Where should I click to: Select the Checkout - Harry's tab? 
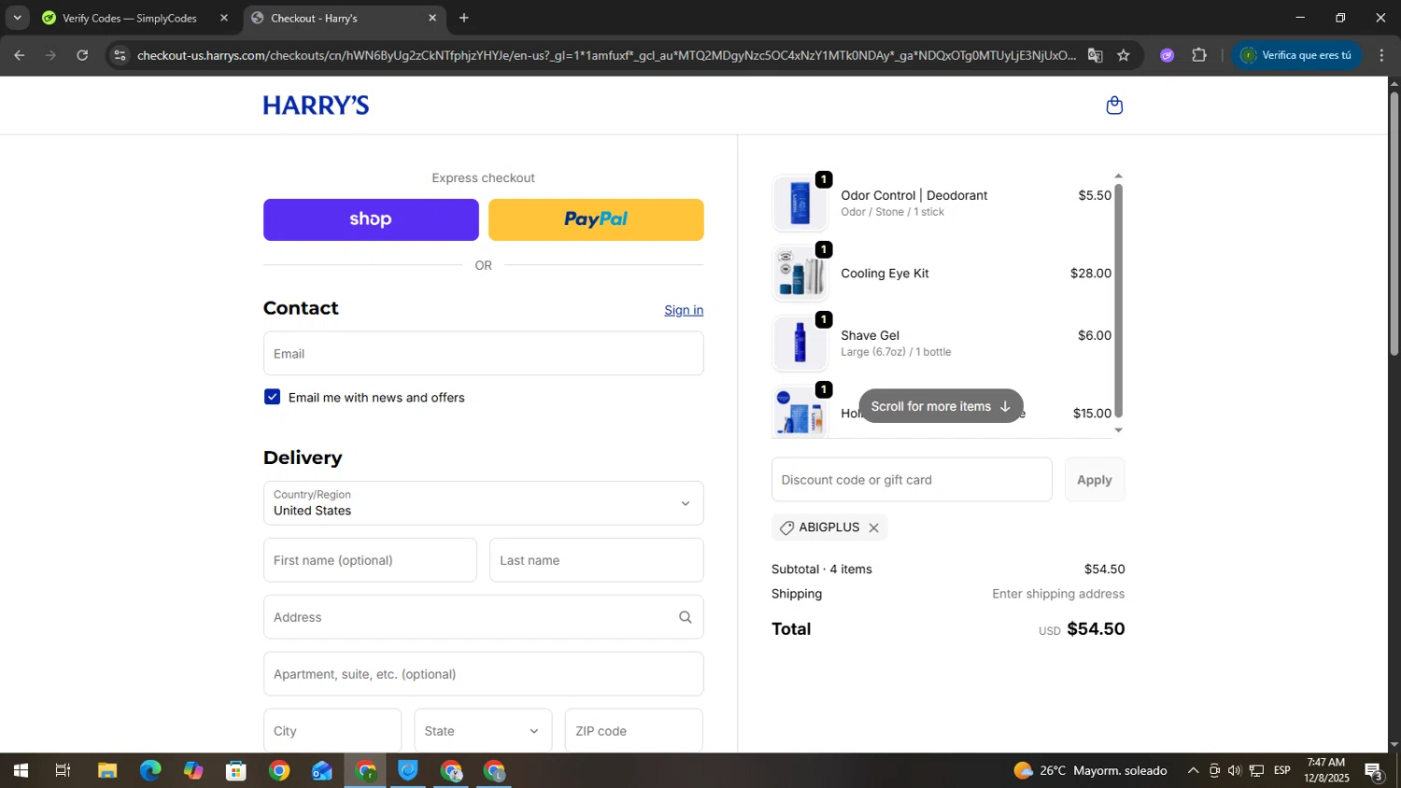[x=314, y=18]
